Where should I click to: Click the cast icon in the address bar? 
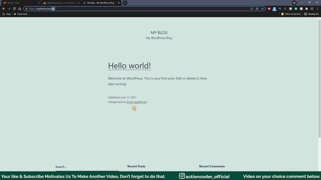pyautogui.click(x=252, y=9)
